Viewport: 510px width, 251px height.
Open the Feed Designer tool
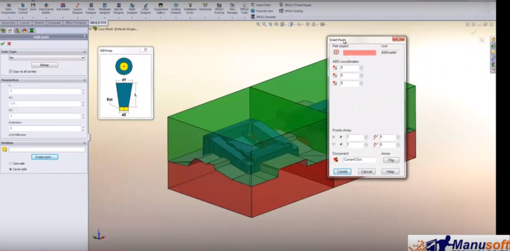click(91, 9)
